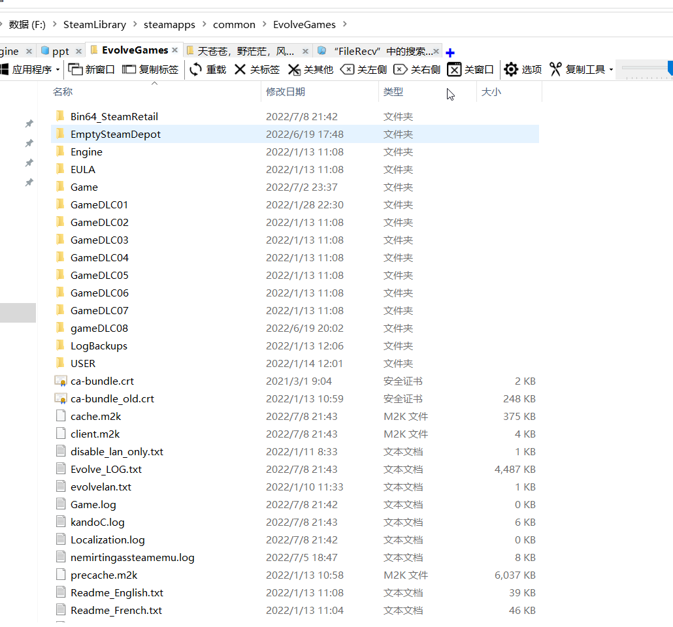Select the LogBackups folder icon
Viewport: 673px width, 627px height.
coord(60,345)
